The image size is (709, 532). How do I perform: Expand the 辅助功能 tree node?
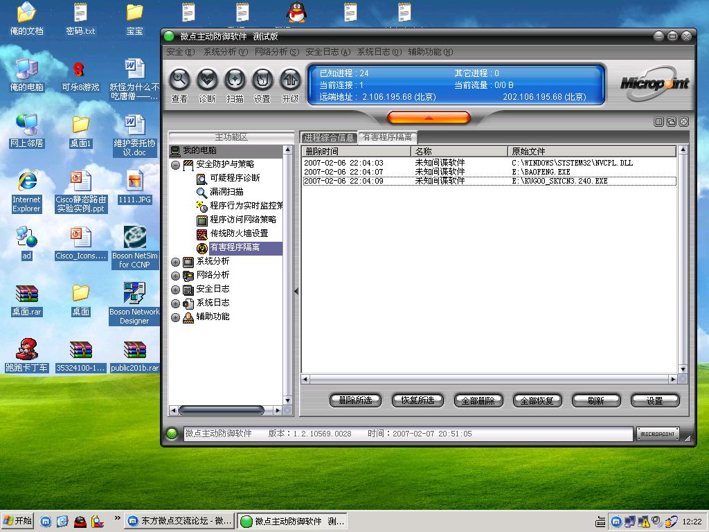click(176, 317)
